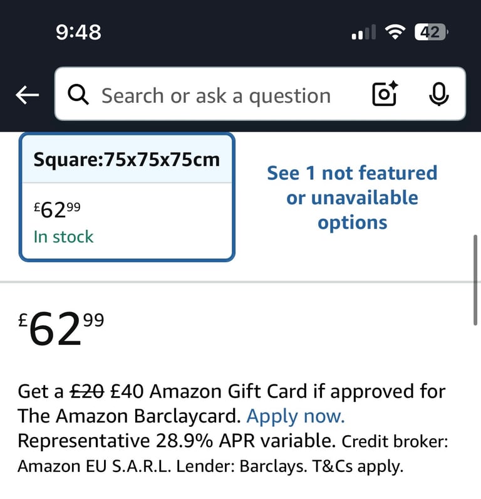Tap the Wi-Fi status icon
This screenshot has height=499, width=481.
(x=395, y=32)
